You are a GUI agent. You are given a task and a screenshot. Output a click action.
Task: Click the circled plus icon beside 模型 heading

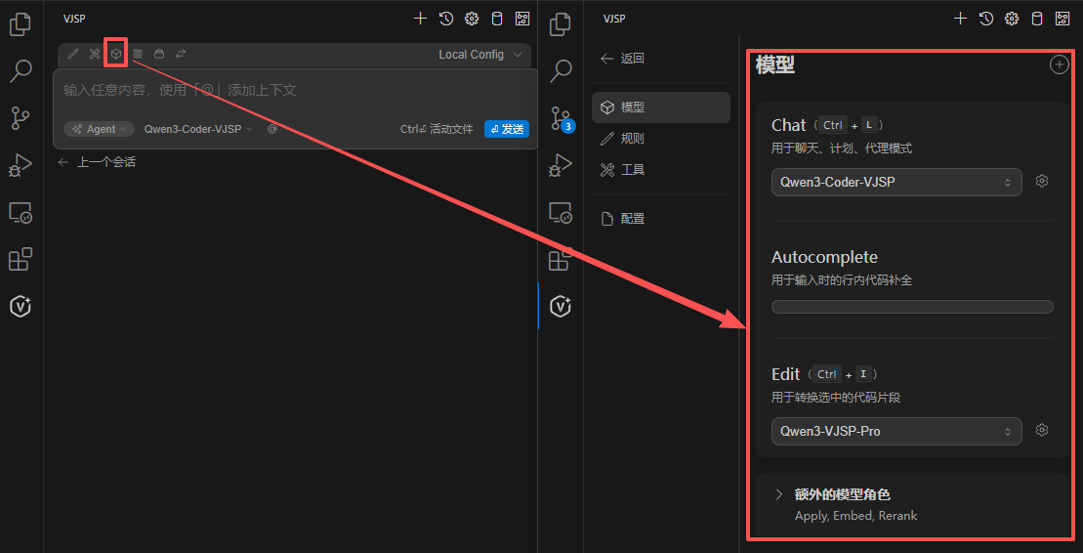pyautogui.click(x=1059, y=64)
